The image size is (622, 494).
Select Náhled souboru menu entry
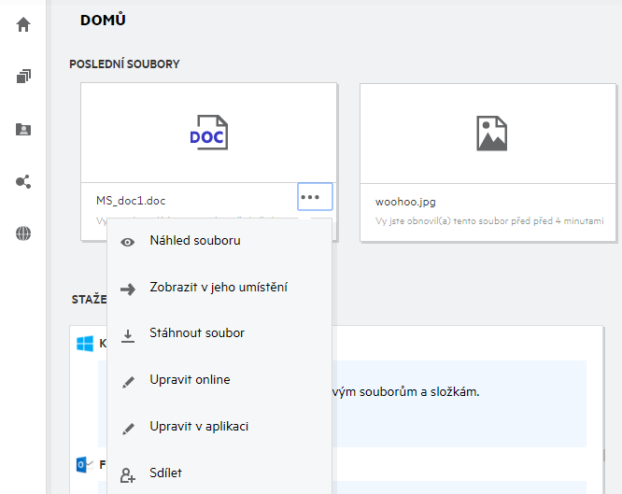[x=195, y=241]
